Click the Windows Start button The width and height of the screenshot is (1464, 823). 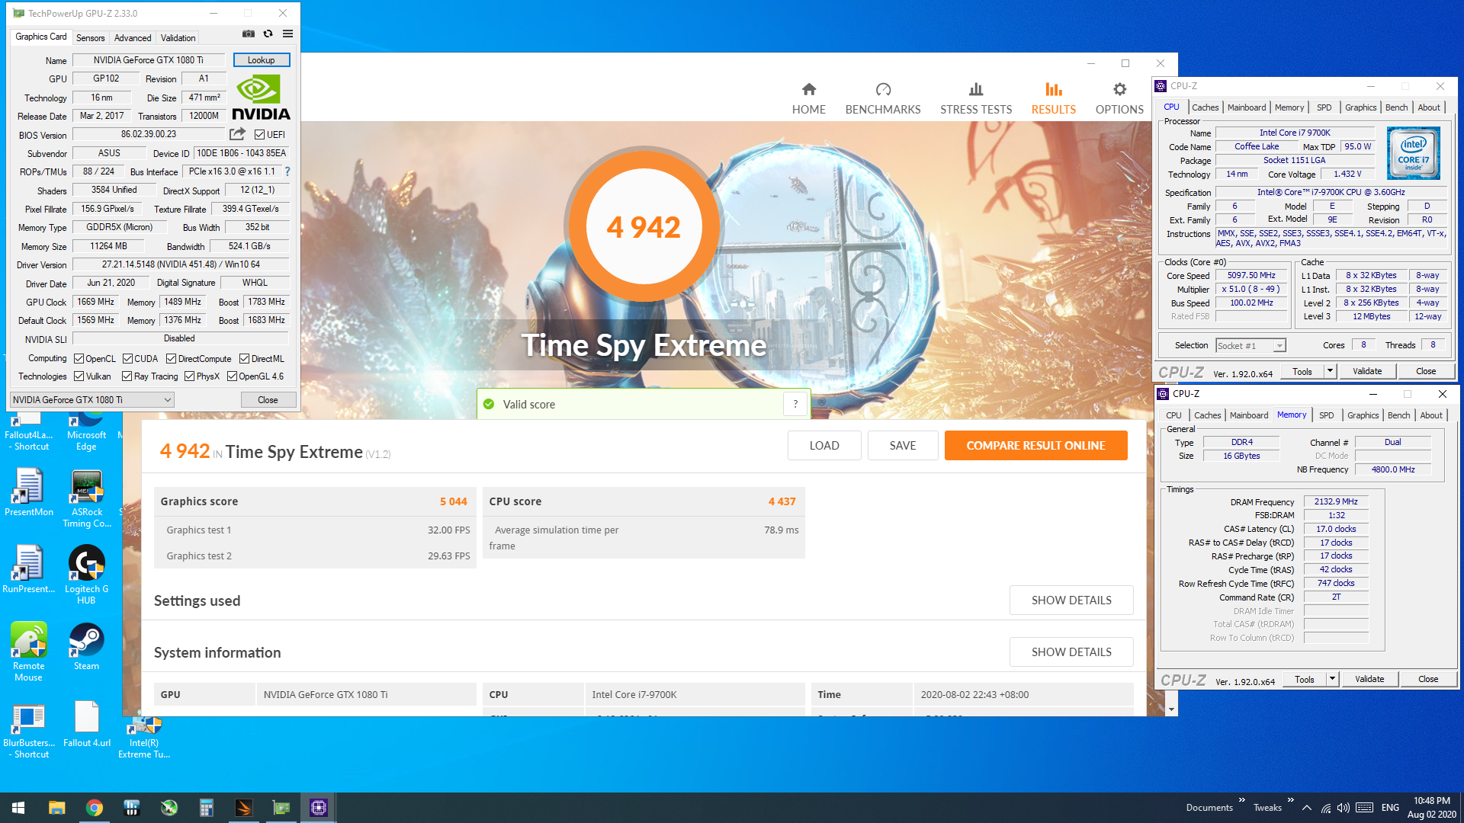tap(18, 808)
